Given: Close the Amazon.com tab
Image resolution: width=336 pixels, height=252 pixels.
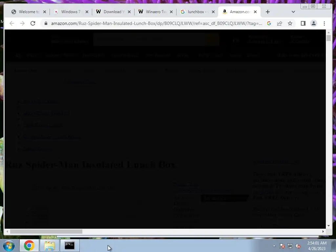Looking at the screenshot, I should (x=255, y=12).
